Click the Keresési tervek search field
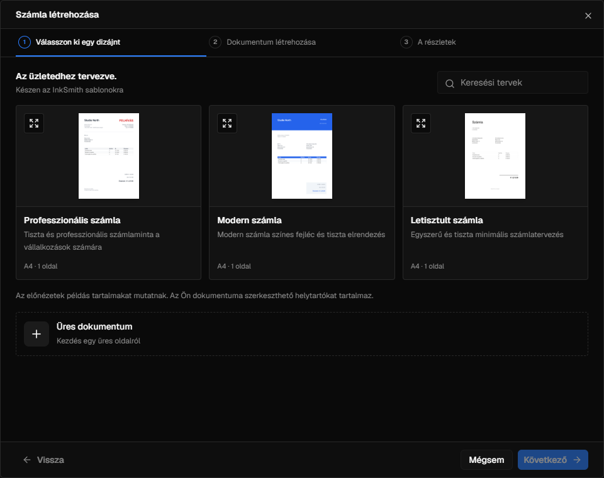The width and height of the screenshot is (604, 478). 512,82
